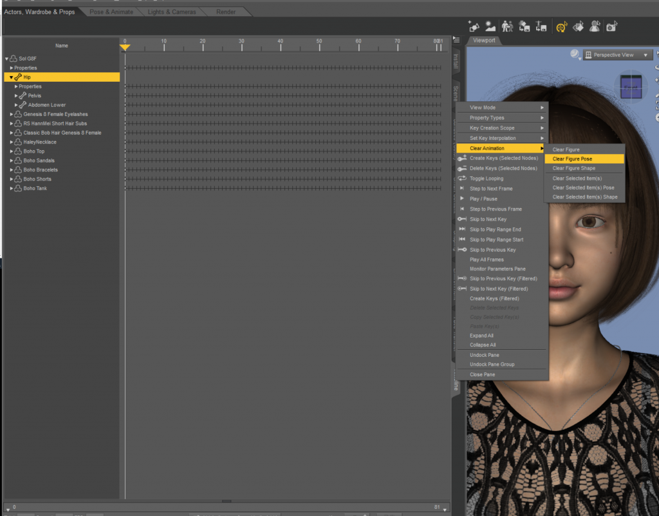659x516 pixels.
Task: Expand the Boho Top item
Action: coord(12,151)
